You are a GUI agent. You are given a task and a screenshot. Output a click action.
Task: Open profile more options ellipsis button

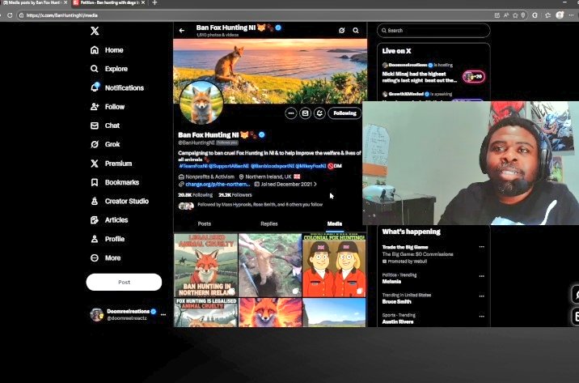coord(291,113)
